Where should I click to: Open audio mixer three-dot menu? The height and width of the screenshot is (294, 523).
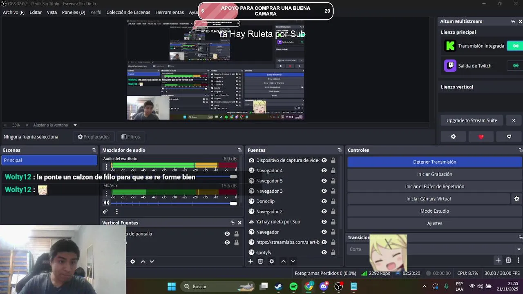[117, 212]
